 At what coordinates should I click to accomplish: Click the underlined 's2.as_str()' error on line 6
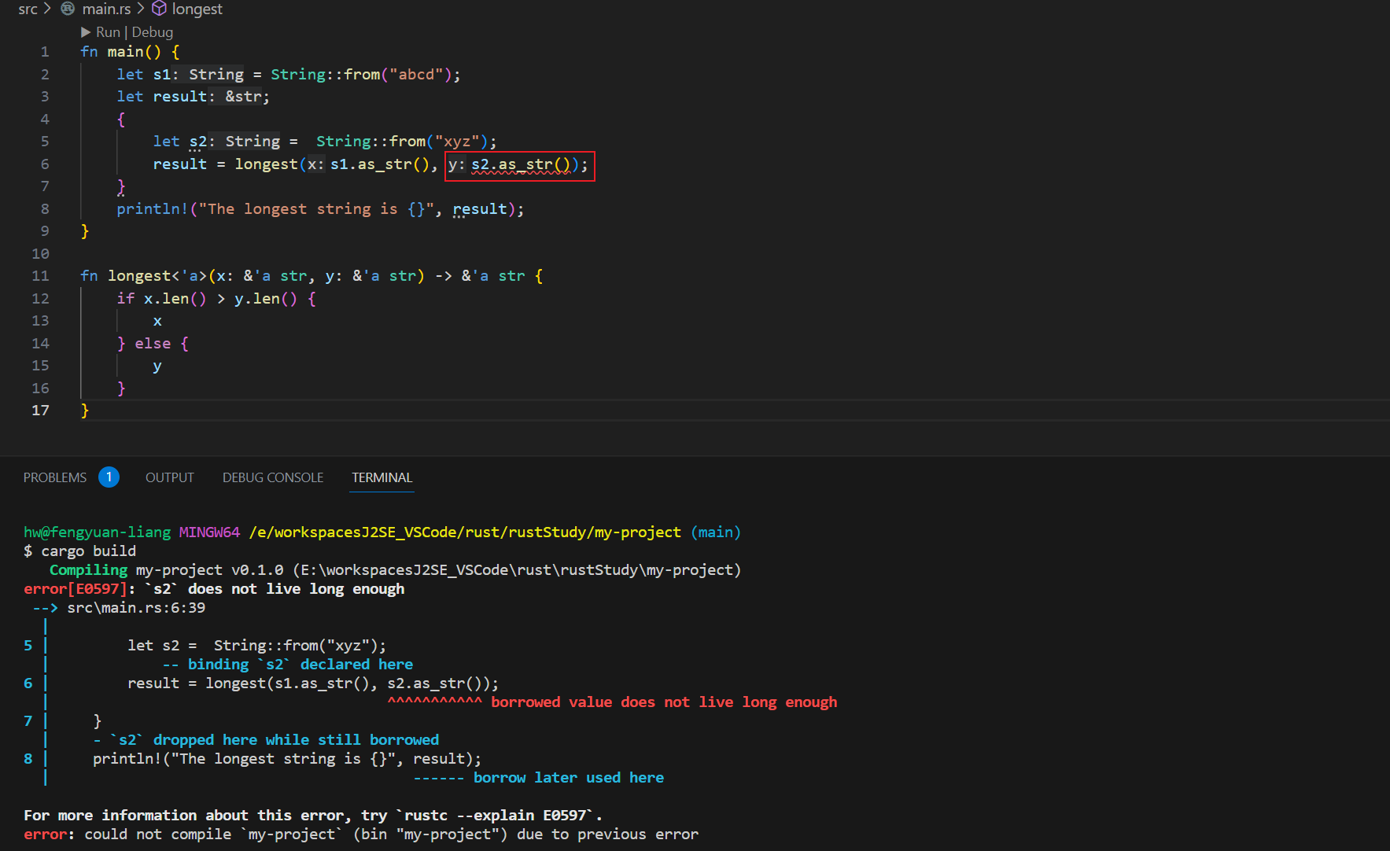pos(521,164)
